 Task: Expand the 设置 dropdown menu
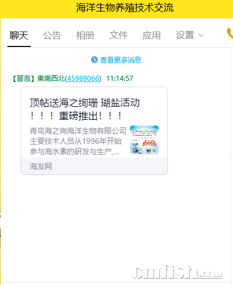[x=190, y=36]
